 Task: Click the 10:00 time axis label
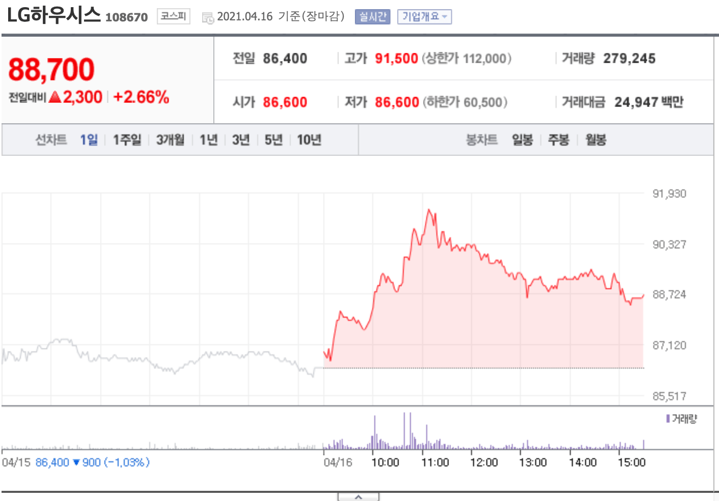(x=385, y=462)
